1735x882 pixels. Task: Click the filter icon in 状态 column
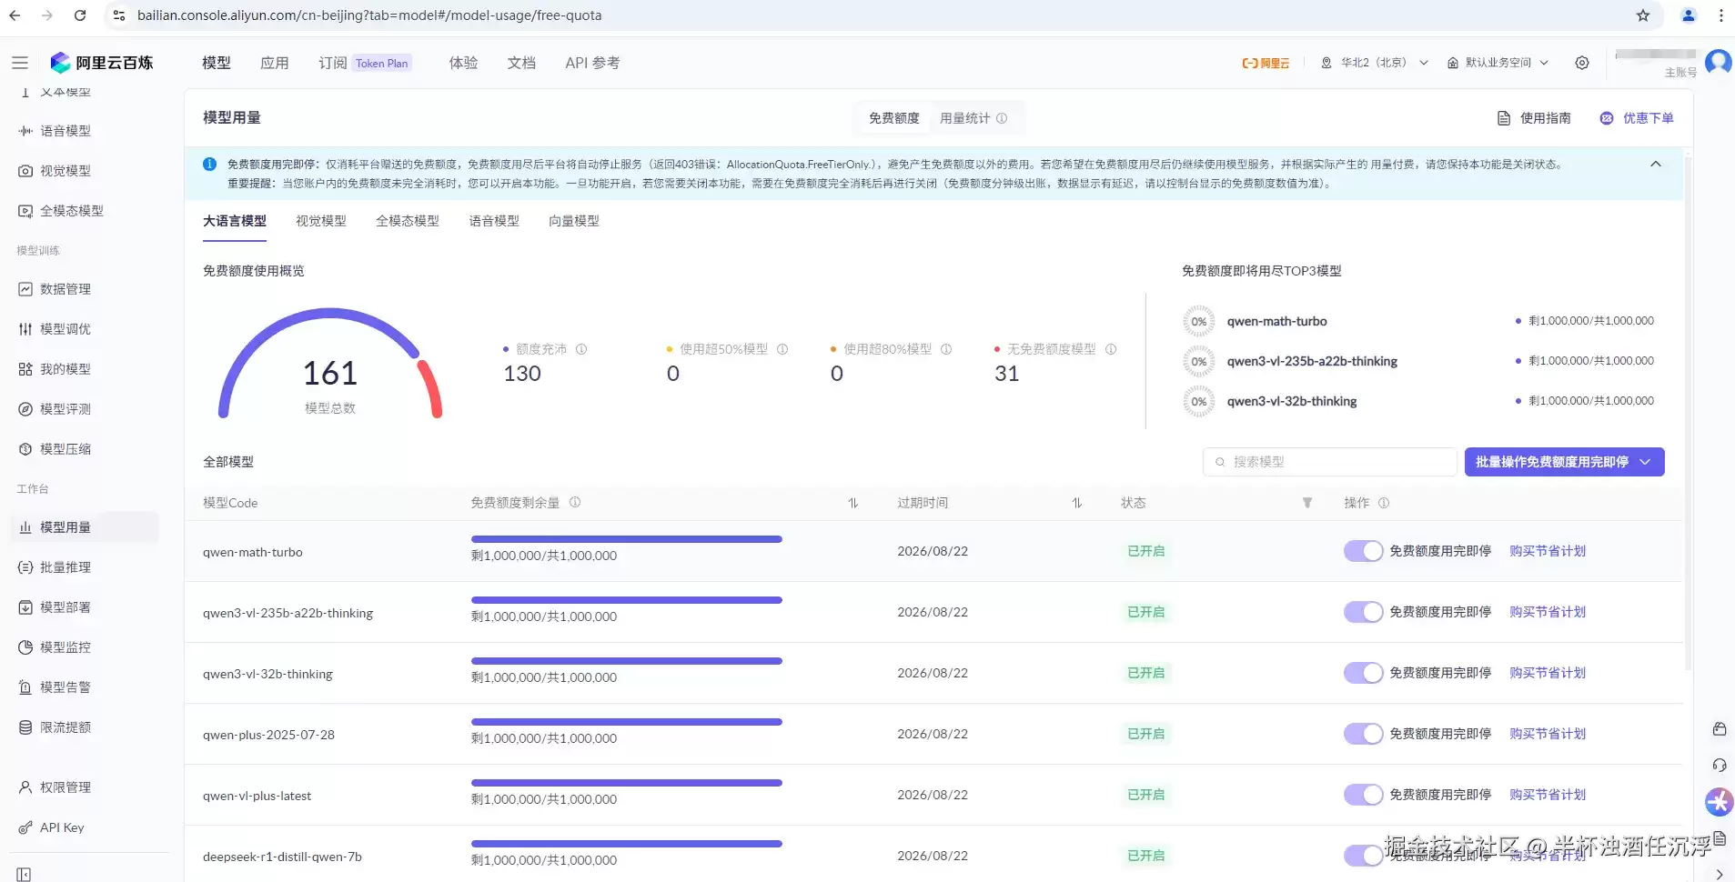(x=1307, y=503)
